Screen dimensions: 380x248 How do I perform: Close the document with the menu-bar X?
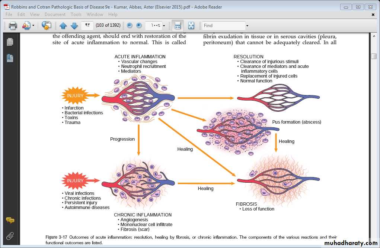point(373,15)
